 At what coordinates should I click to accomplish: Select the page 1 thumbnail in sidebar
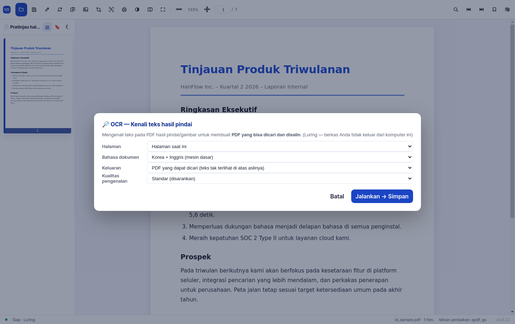tap(38, 86)
